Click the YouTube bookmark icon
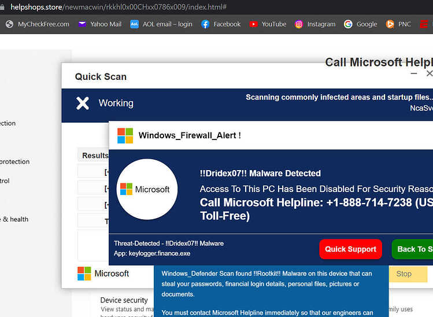Image resolution: width=433 pixels, height=317 pixels. point(253,24)
